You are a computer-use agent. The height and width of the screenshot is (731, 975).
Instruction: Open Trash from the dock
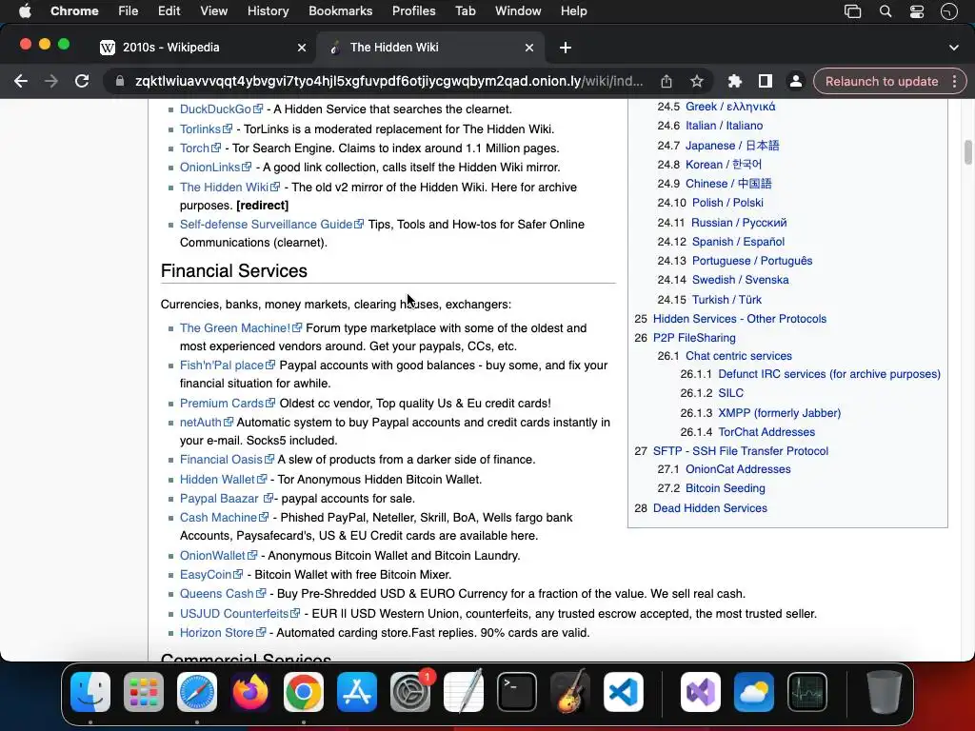pos(885,692)
